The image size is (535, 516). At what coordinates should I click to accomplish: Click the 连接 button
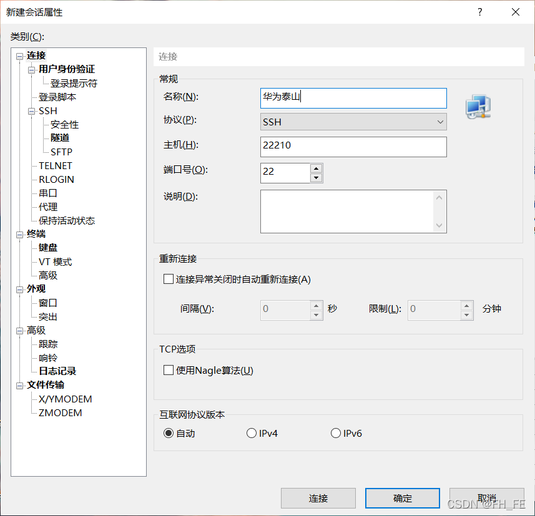pyautogui.click(x=318, y=499)
